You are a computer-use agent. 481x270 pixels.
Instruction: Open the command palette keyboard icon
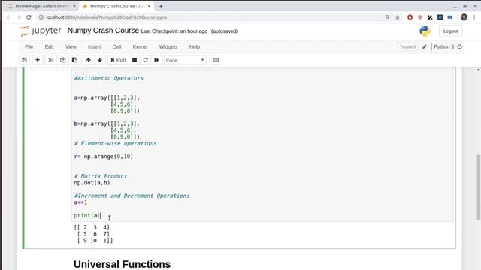click(216, 60)
